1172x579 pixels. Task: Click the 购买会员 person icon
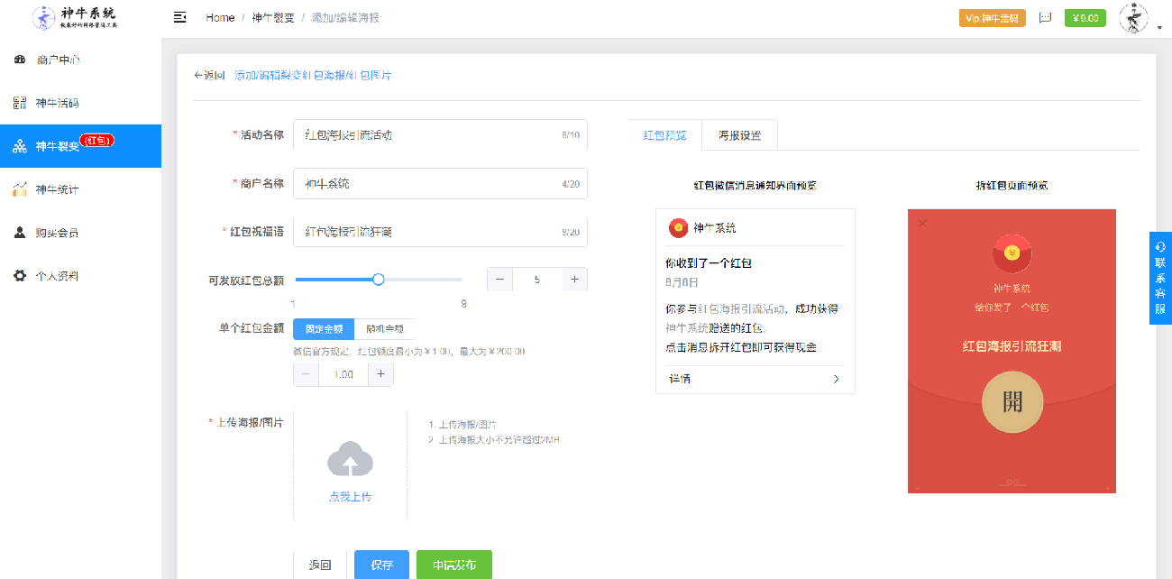[20, 233]
